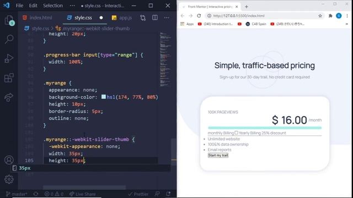Expand the bookmarks overflow chevron
The width and height of the screenshot is (353, 198).
coord(347,24)
